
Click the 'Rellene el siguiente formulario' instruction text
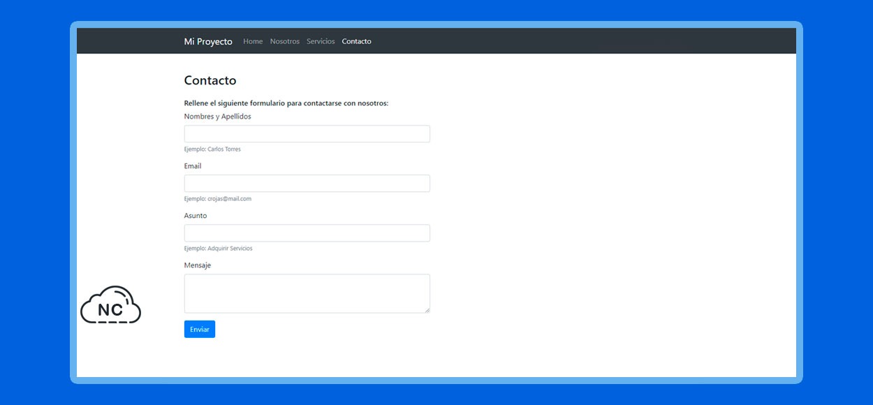(x=286, y=103)
